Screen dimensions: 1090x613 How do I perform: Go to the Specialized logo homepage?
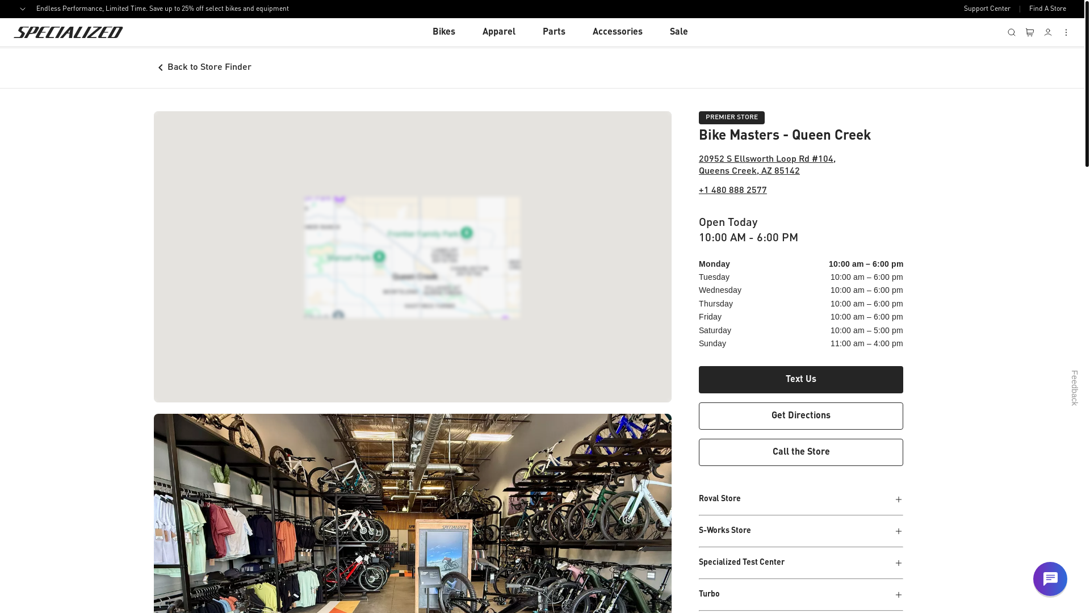[x=68, y=32]
